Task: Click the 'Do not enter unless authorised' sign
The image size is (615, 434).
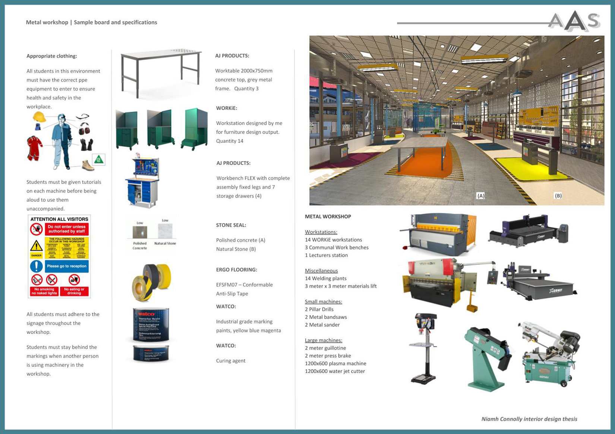Action: point(66,229)
